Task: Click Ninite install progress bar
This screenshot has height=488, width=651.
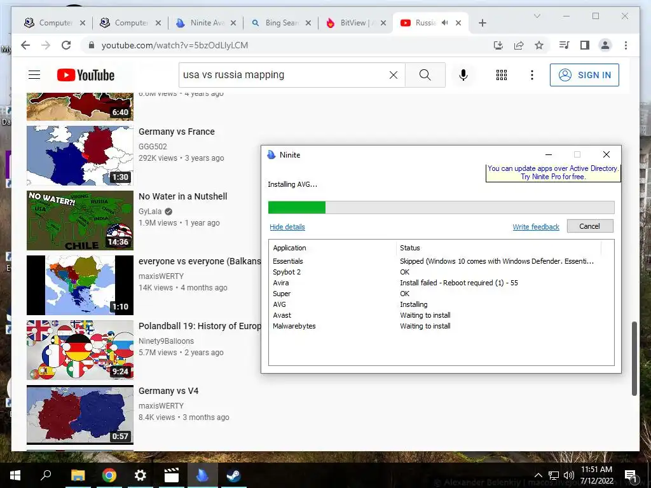Action: 441,207
